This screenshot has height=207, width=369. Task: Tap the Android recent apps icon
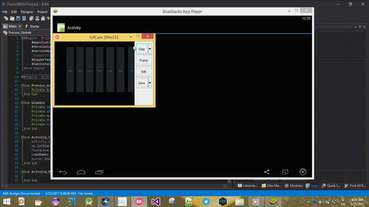point(99,172)
